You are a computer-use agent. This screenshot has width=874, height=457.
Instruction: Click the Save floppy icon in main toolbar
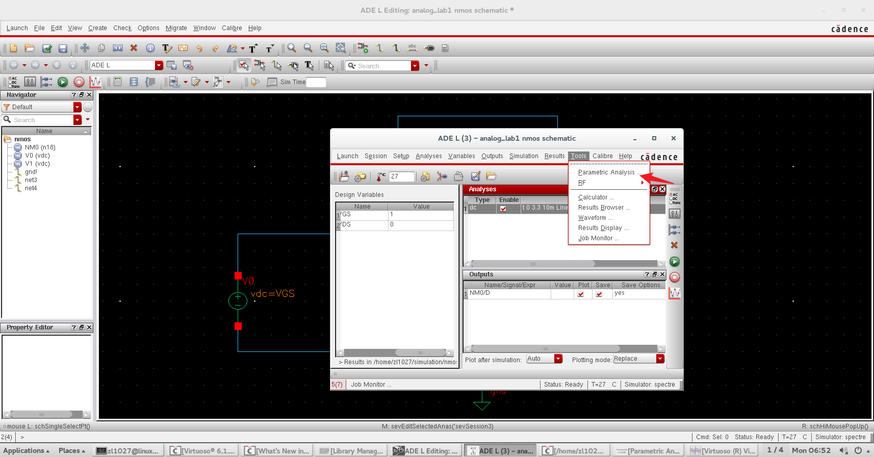pos(63,48)
